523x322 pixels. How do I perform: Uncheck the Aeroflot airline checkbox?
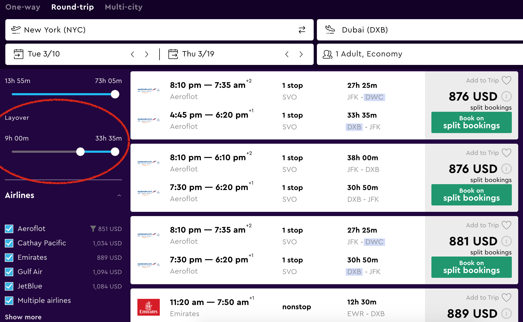click(x=9, y=229)
